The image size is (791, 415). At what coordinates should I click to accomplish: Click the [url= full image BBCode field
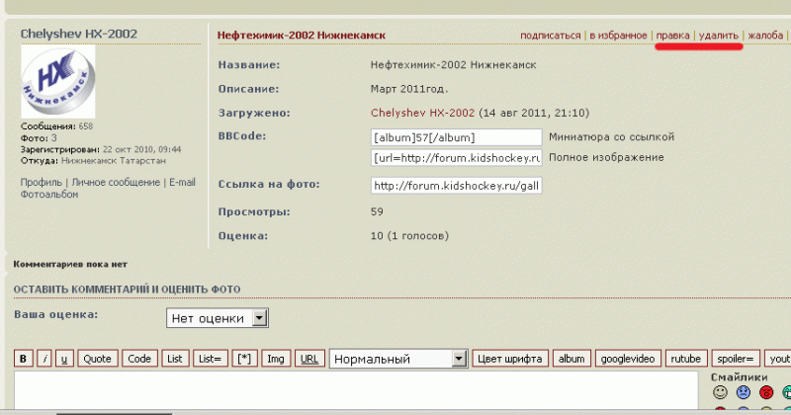[x=457, y=158]
